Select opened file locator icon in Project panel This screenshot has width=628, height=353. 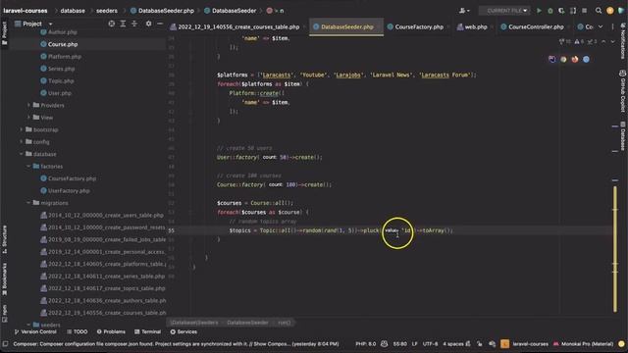tap(111, 24)
